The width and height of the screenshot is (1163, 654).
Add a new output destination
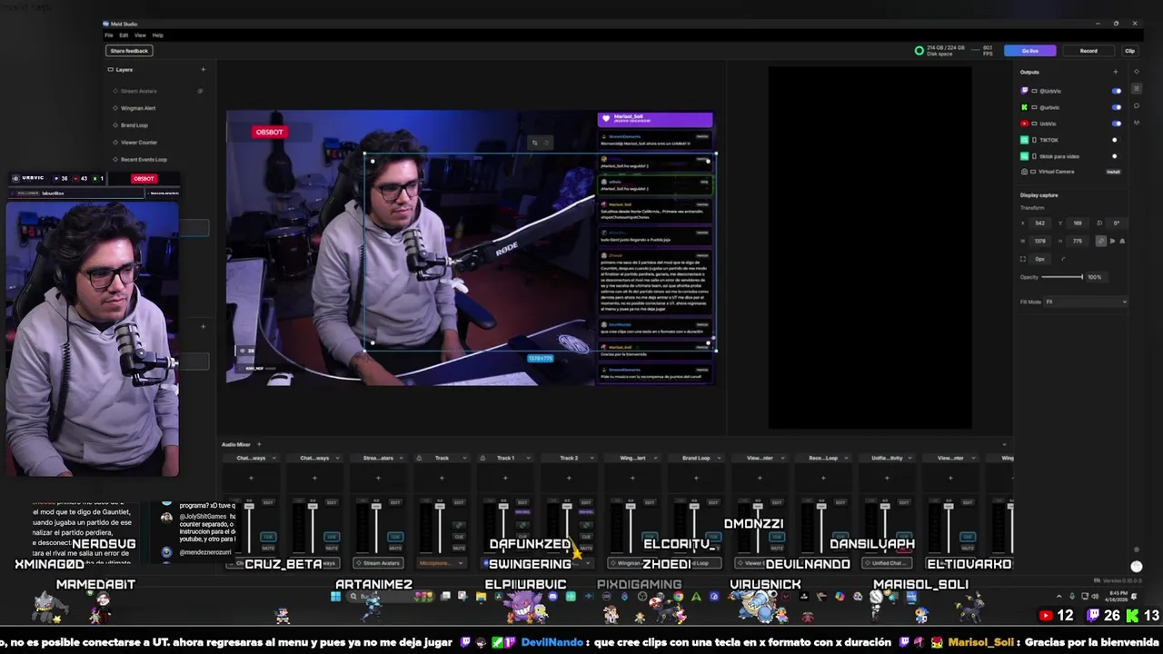click(1115, 72)
